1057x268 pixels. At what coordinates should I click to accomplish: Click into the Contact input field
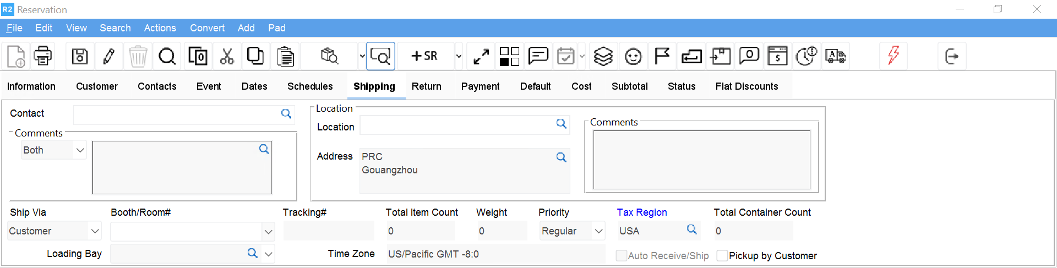[176, 114]
